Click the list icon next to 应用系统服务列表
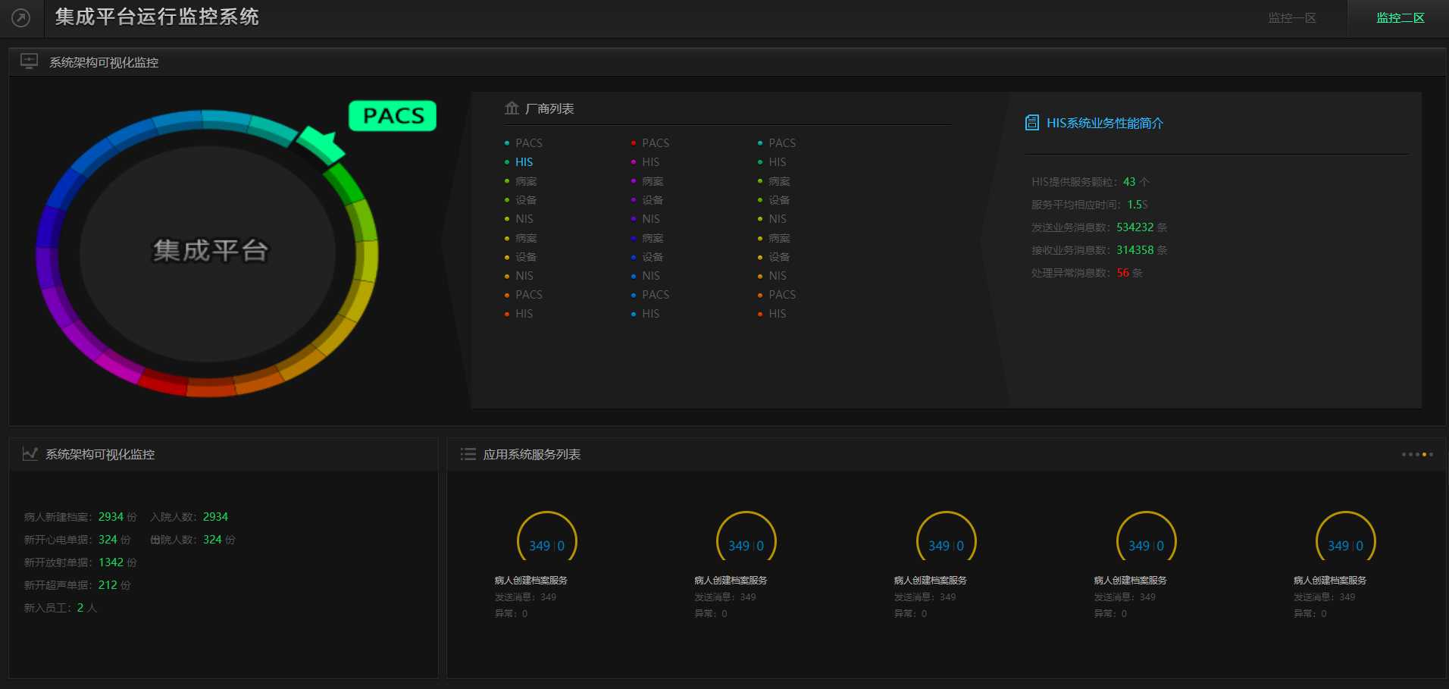The image size is (1449, 689). point(468,454)
